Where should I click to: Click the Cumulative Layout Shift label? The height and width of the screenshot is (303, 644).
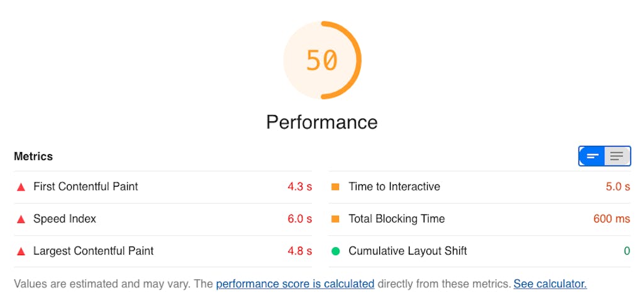point(408,251)
